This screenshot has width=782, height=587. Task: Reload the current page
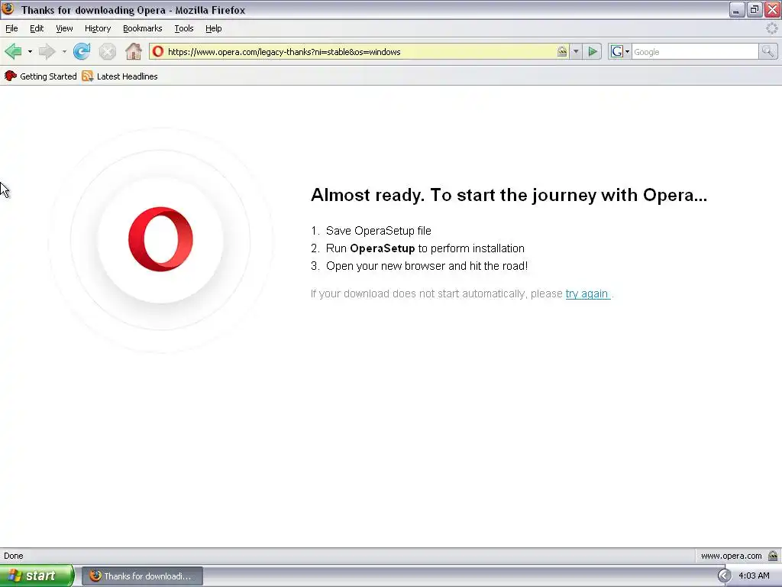[x=82, y=51]
